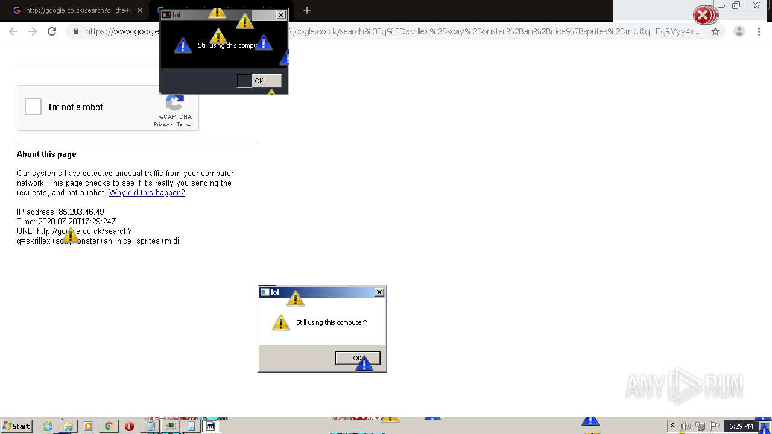772x434 pixels.
Task: Open the Action Center flag icon
Action: tap(715, 426)
